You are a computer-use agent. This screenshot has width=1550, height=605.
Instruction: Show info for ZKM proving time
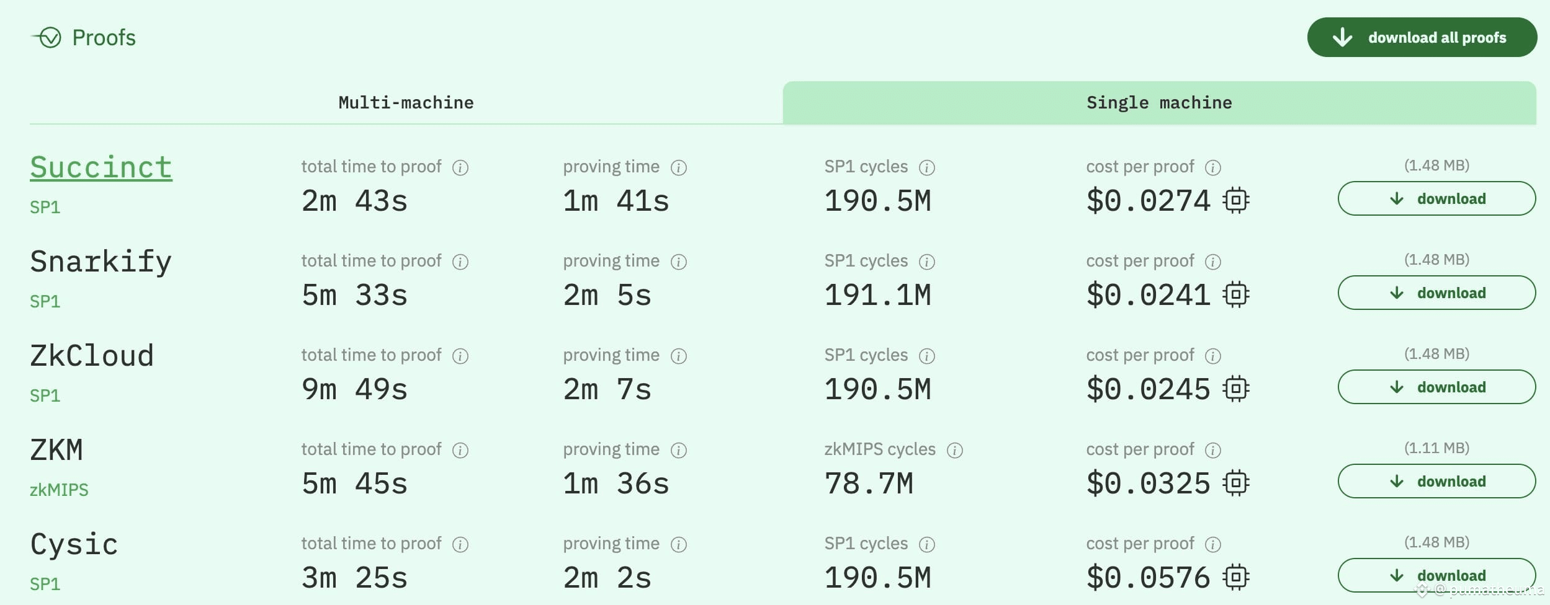679,450
